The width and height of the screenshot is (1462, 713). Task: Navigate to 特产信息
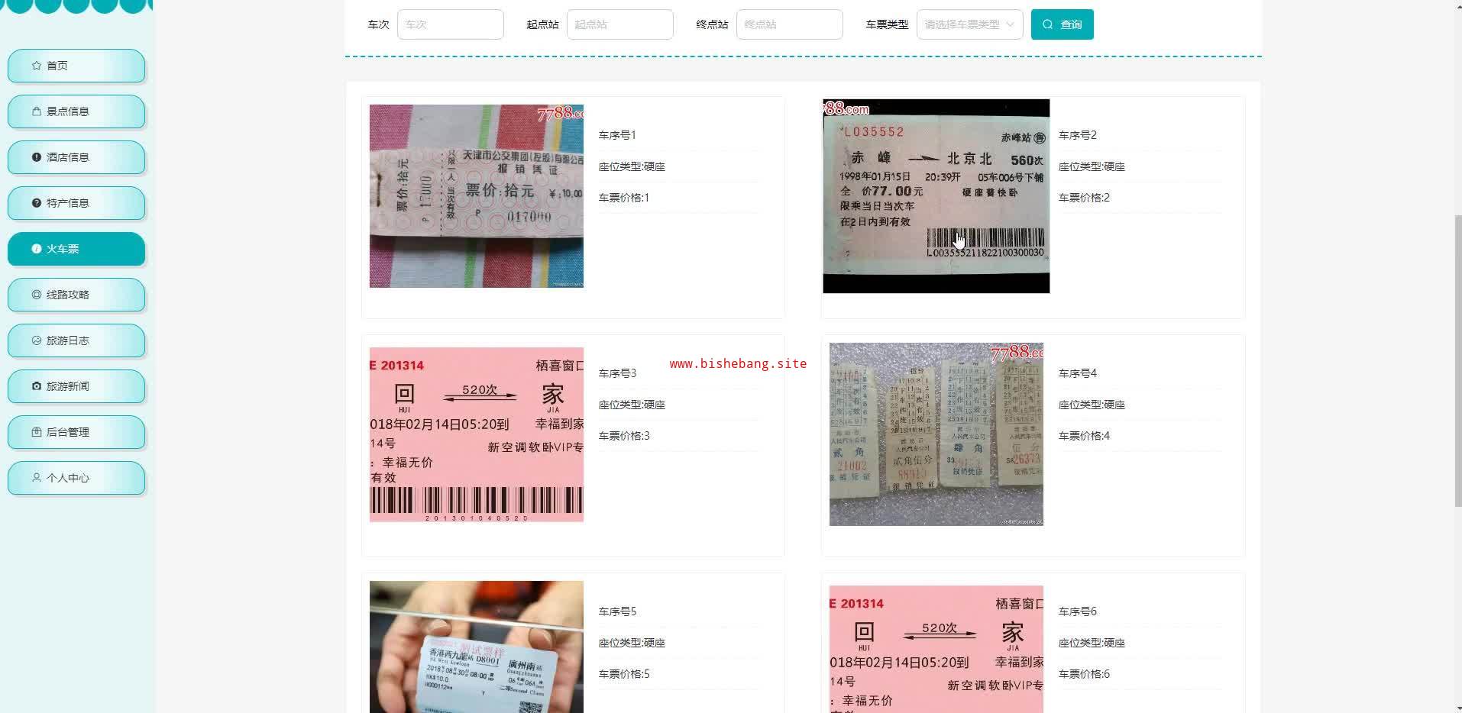[x=76, y=203]
